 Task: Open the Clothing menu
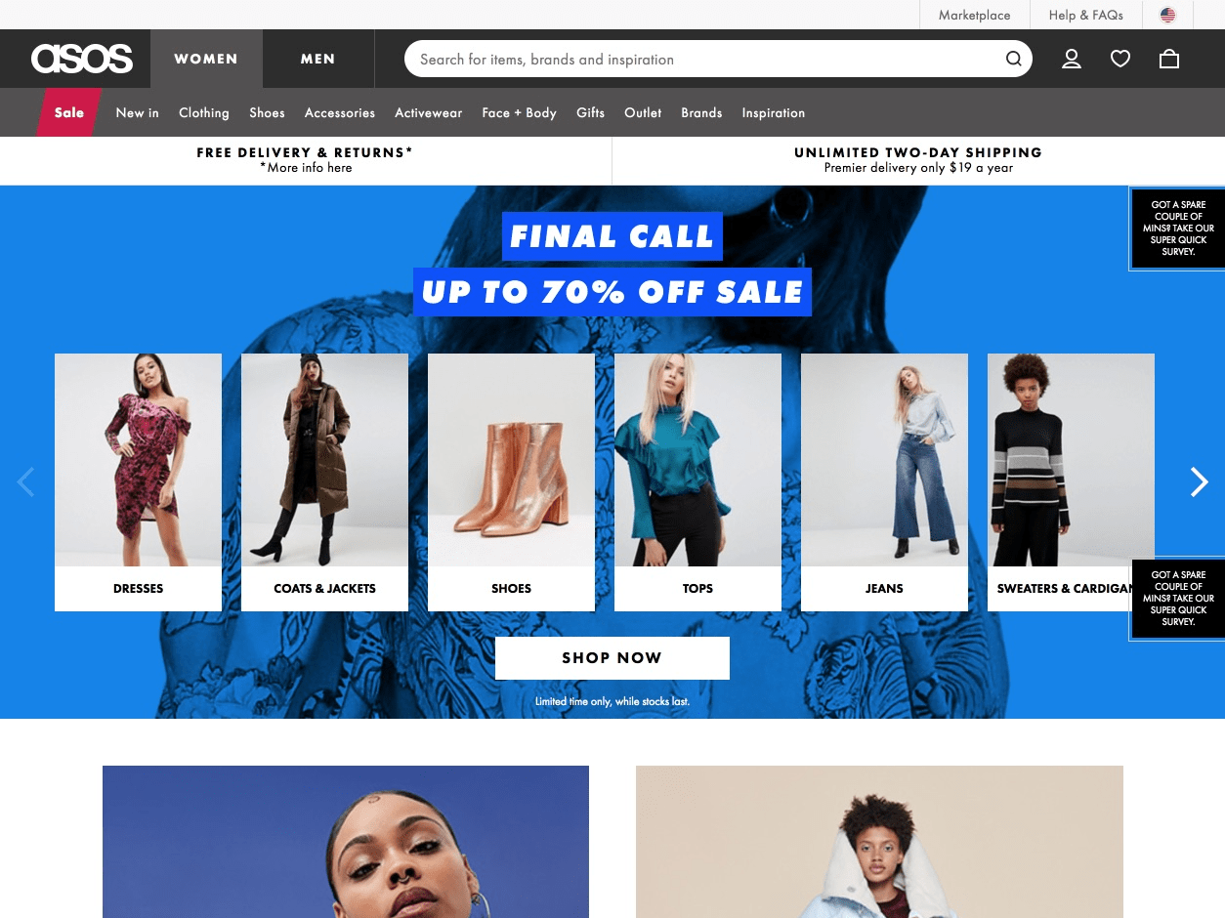[204, 112]
